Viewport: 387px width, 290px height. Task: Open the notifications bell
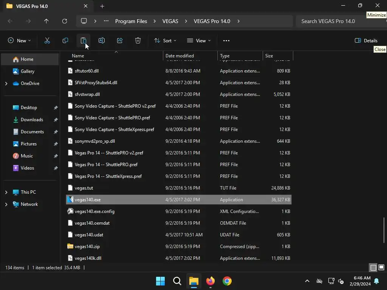click(x=377, y=281)
